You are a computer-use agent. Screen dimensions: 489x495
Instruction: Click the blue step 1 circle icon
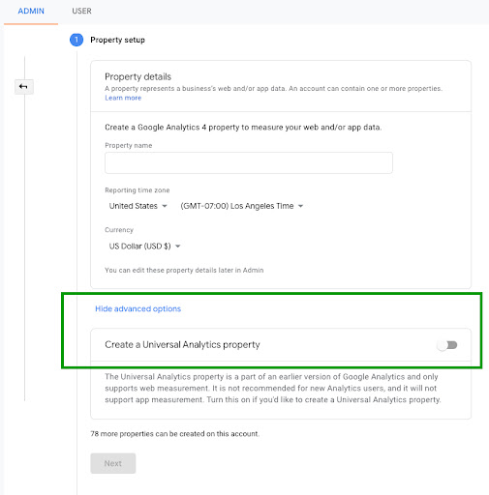tap(76, 40)
